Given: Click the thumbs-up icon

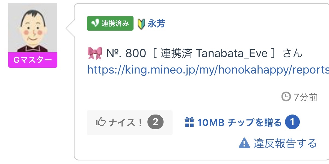Looking at the screenshot, I should pos(100,122).
